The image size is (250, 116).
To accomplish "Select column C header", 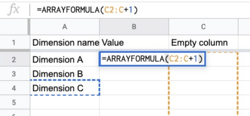I will [x=203, y=27].
